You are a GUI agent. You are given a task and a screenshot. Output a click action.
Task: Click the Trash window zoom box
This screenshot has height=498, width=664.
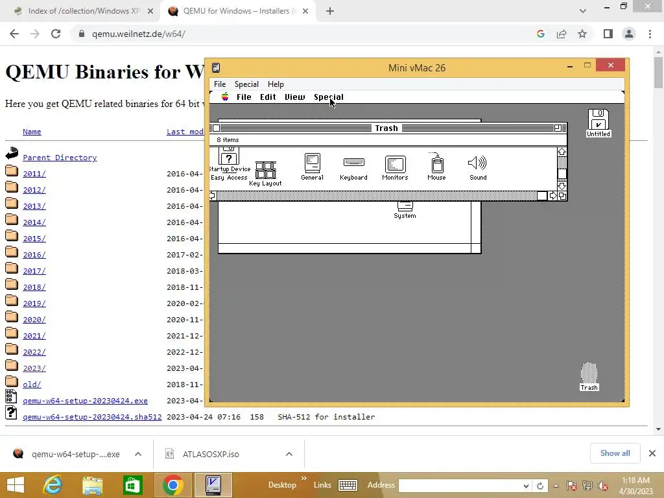pyautogui.click(x=558, y=128)
